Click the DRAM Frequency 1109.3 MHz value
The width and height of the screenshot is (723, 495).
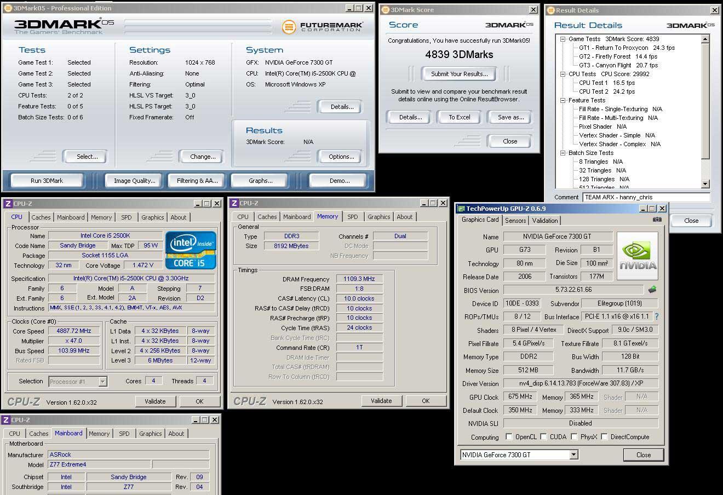(x=359, y=279)
